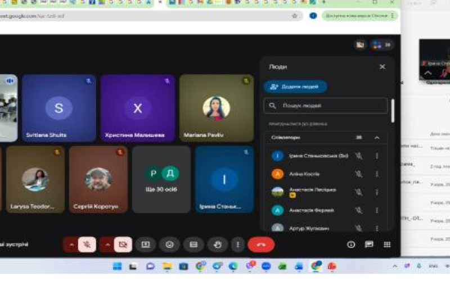Click the green Chrome update available button

360,16
